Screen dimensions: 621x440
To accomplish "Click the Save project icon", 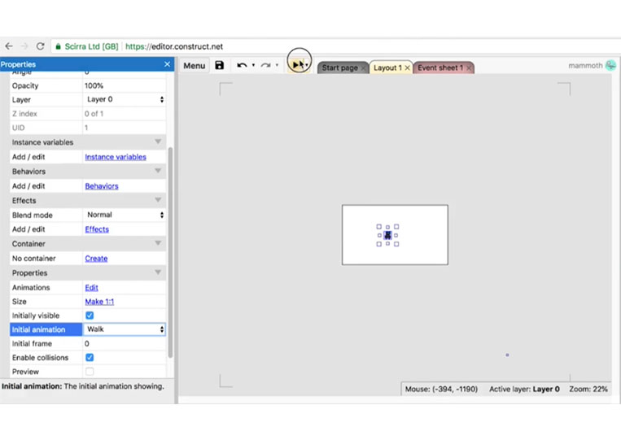I will [x=220, y=65].
